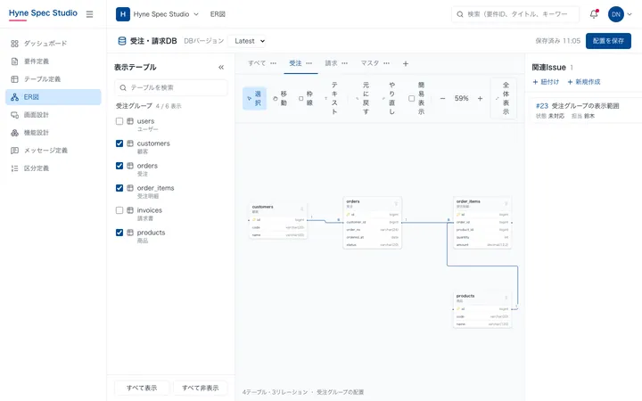Activate the 移動 pan tool
The width and height of the screenshot is (642, 401).
[x=280, y=98]
